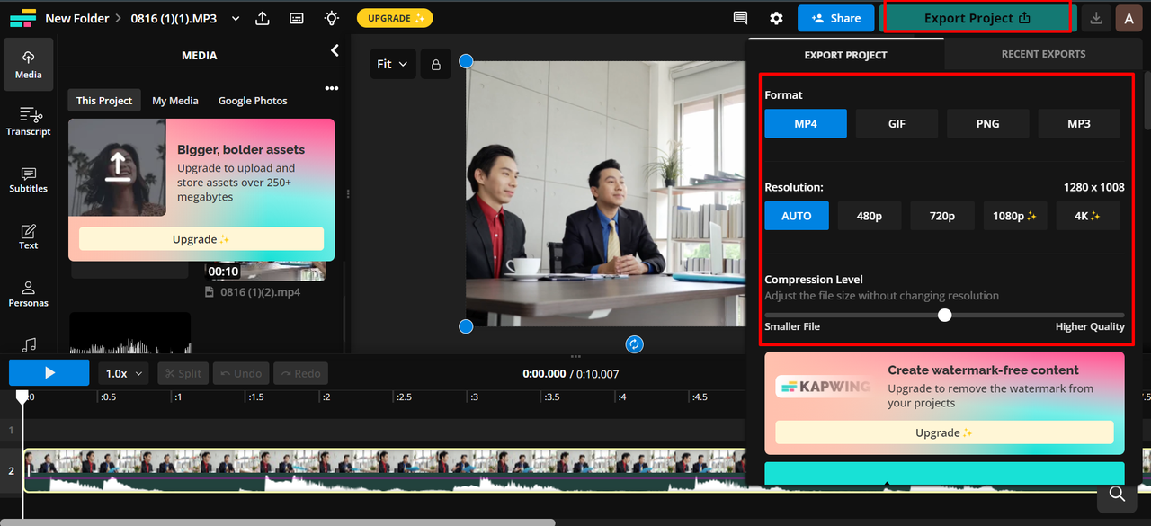Expand the project title dropdown arrow
The image size is (1151, 526).
tap(236, 18)
